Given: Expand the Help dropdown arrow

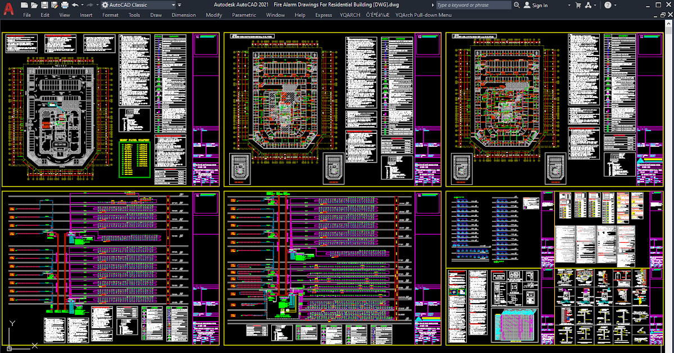Looking at the screenshot, I should (616, 5).
